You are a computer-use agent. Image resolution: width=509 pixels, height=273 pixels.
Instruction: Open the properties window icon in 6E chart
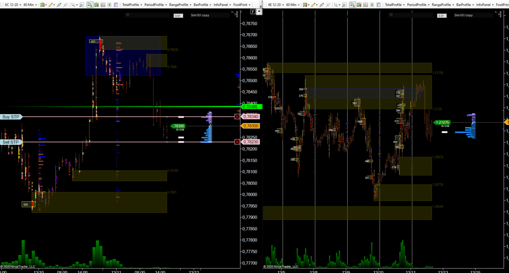pos(378,5)
